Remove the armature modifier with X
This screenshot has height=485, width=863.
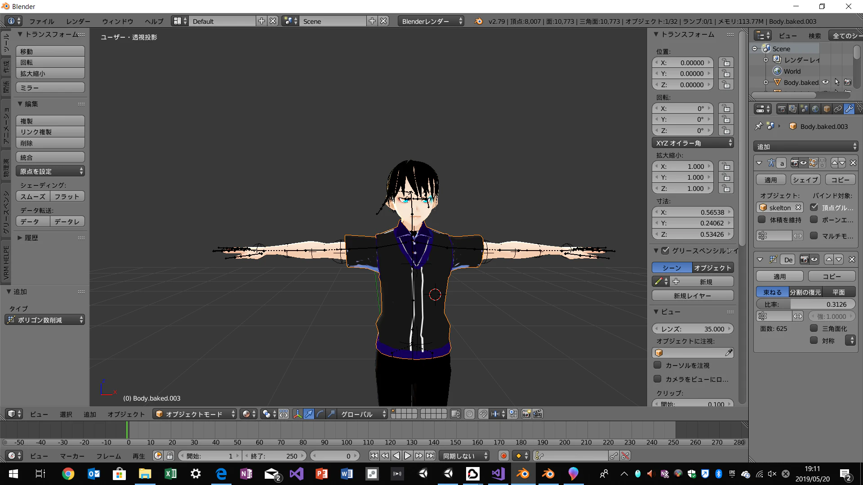coord(853,163)
